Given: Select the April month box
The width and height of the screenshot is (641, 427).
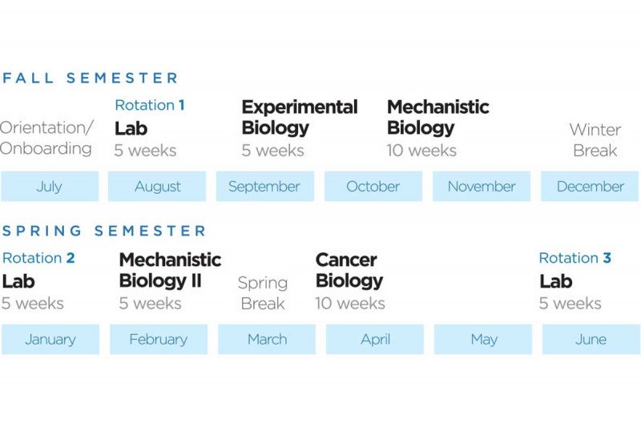Looking at the screenshot, I should tap(375, 340).
